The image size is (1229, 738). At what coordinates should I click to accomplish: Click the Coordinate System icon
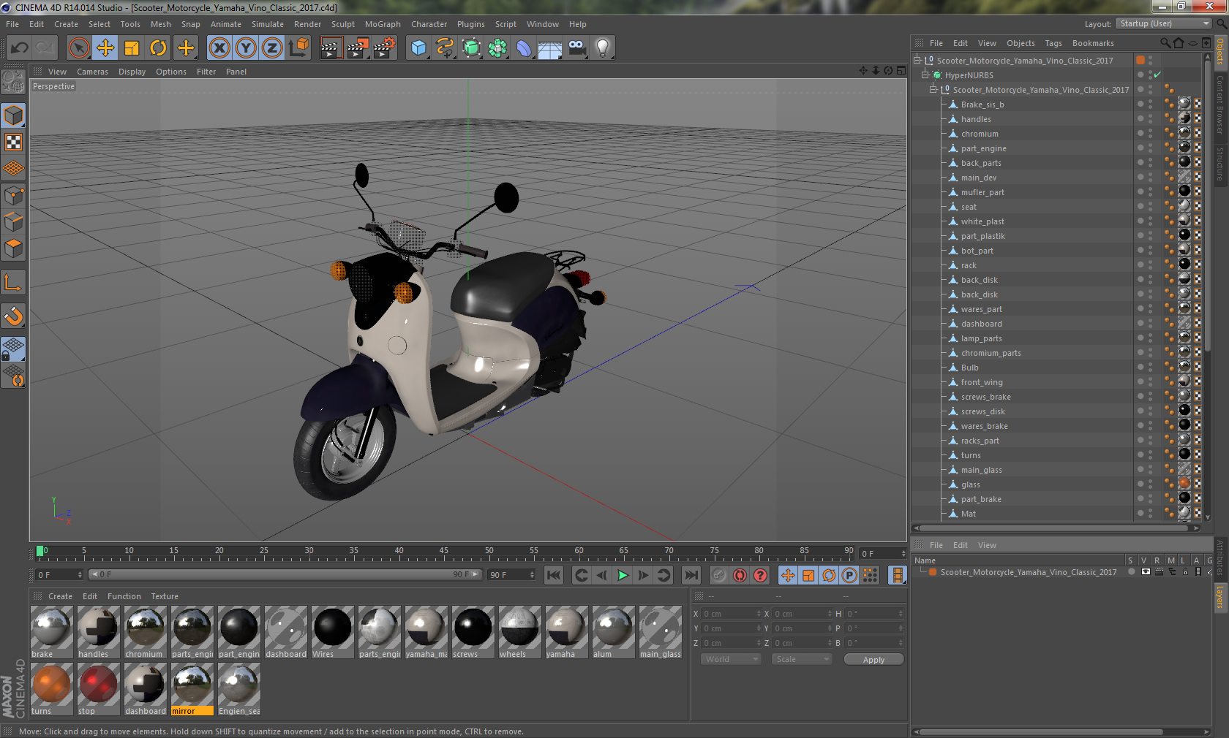(x=298, y=48)
